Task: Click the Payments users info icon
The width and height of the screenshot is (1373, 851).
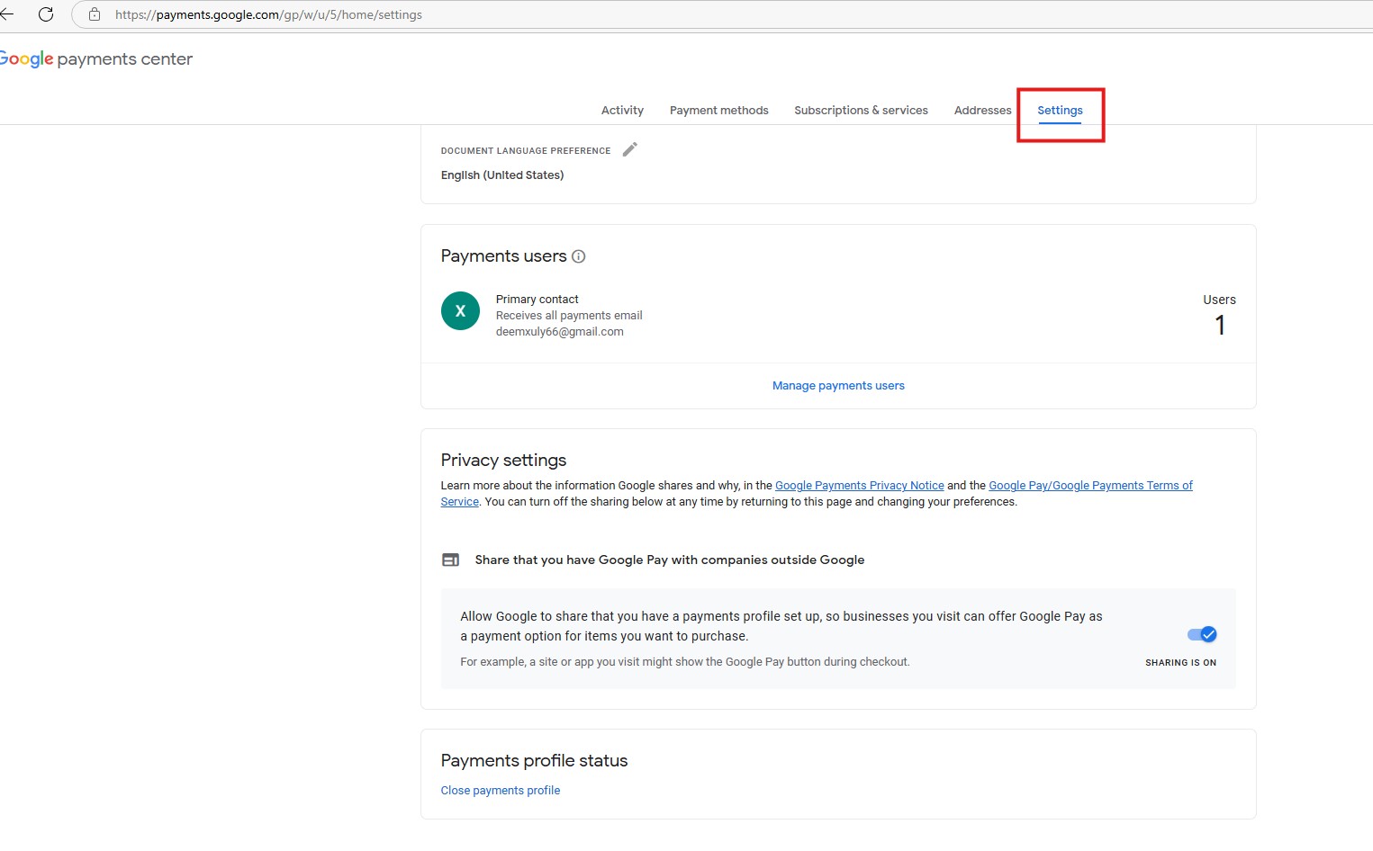Action: 579,256
